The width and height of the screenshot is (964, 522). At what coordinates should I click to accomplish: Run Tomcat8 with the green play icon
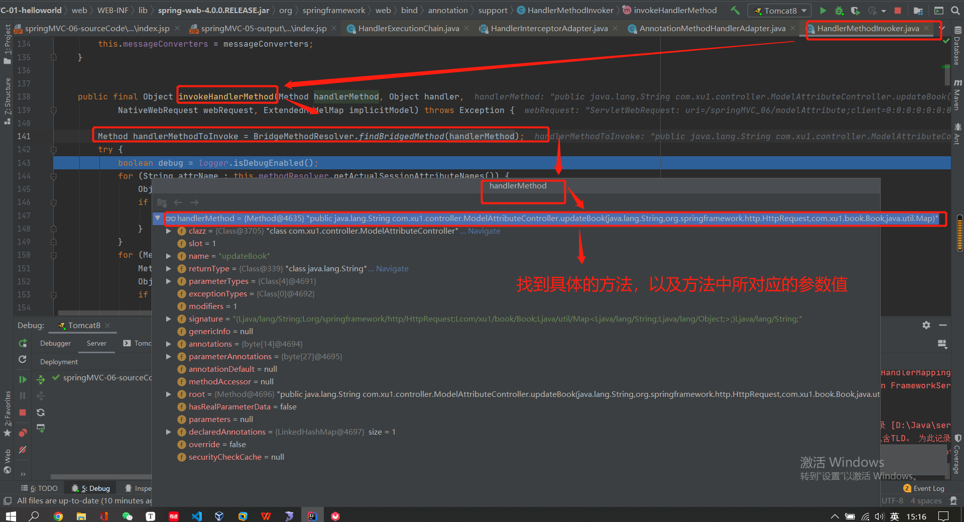(x=823, y=10)
